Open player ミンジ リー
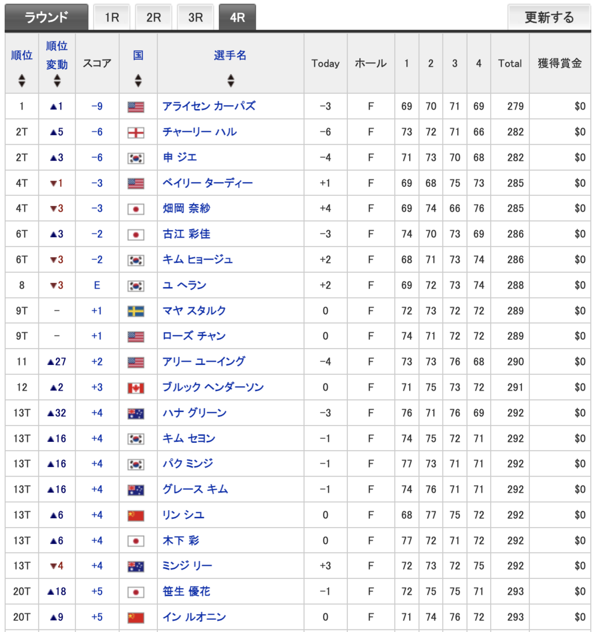This screenshot has width=595, height=632. 187,566
